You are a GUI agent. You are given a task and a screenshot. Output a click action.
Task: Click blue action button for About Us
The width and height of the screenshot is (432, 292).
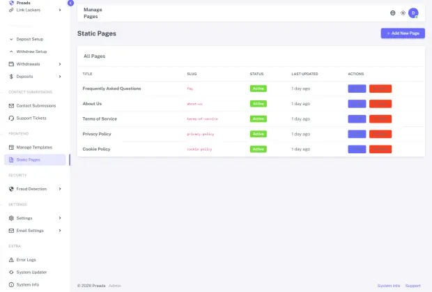[357, 104]
